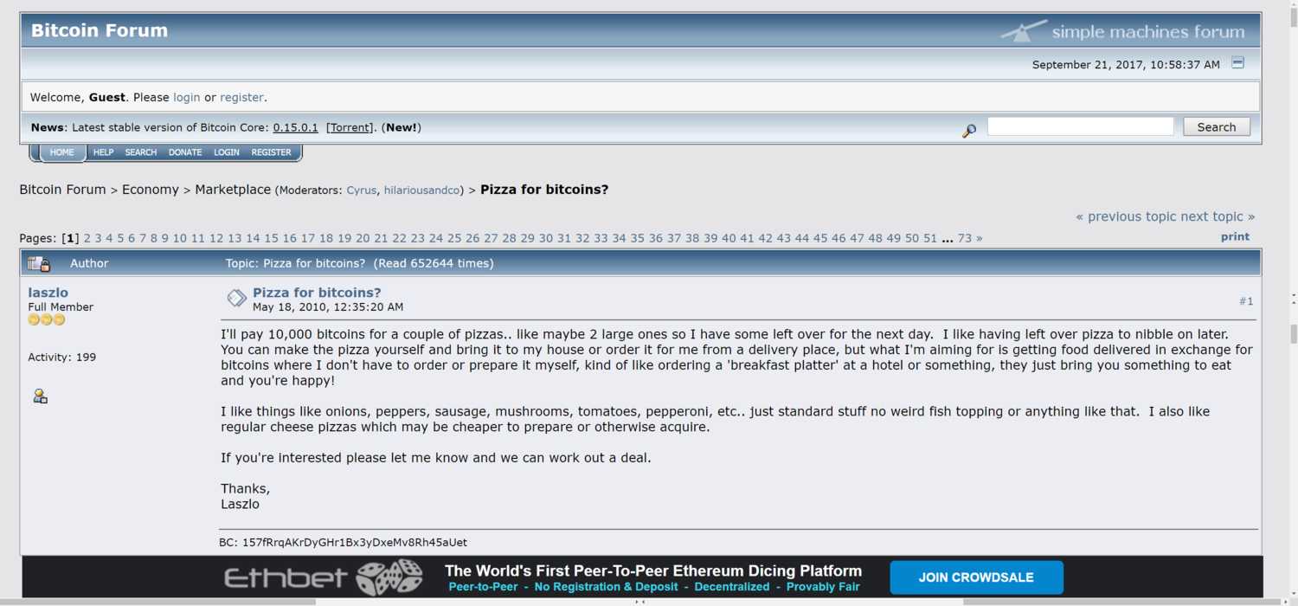Go to Marketplace breadcrumb
1298x606 pixels.
point(233,190)
